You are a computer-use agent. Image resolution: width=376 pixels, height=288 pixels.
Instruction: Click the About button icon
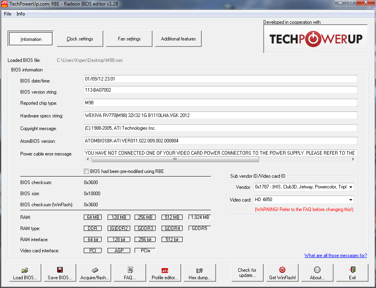(x=317, y=270)
